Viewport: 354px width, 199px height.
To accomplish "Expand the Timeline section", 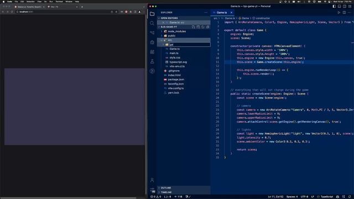I will 184,192.
